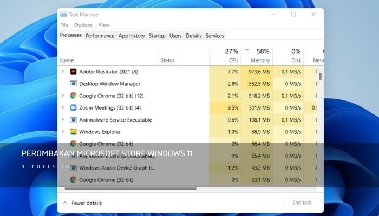Click the vertical scrollbar thumb

tap(321, 77)
